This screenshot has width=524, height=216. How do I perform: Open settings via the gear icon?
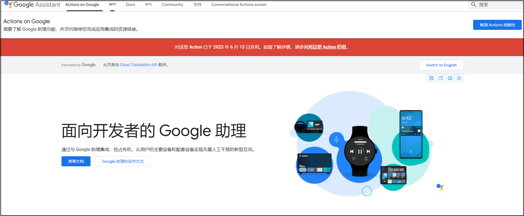[459, 78]
